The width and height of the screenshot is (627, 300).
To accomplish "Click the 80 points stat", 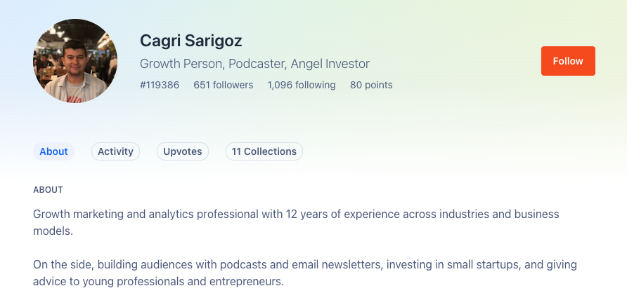I will click(x=371, y=86).
